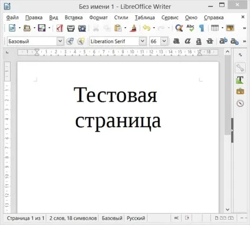The height and width of the screenshot is (225, 250).
Task: Open the Формат menu
Action: (98, 18)
